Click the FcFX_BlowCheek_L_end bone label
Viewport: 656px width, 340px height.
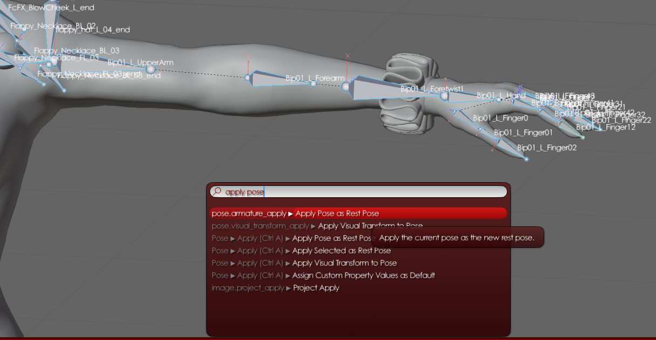(x=51, y=8)
